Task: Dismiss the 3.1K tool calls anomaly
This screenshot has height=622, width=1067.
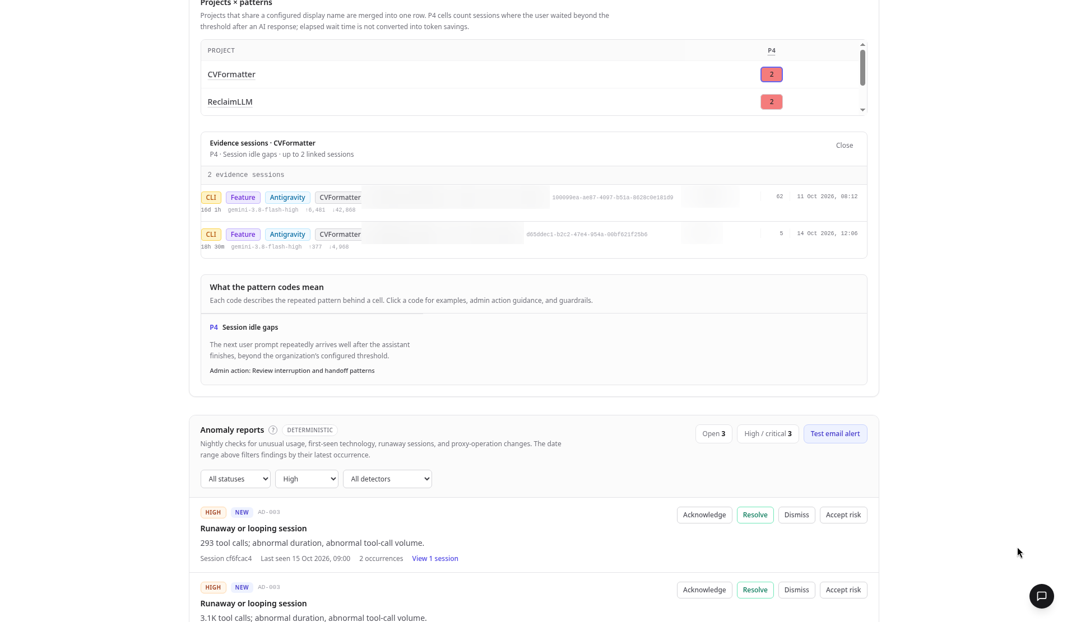Action: 796,590
